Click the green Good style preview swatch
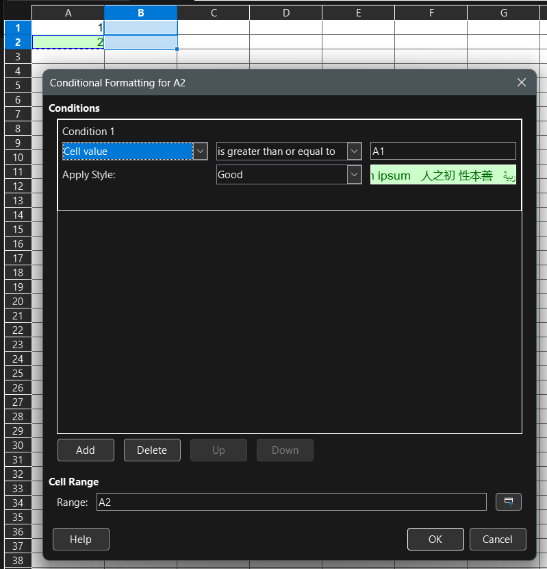This screenshot has height=569, width=547. [442, 175]
